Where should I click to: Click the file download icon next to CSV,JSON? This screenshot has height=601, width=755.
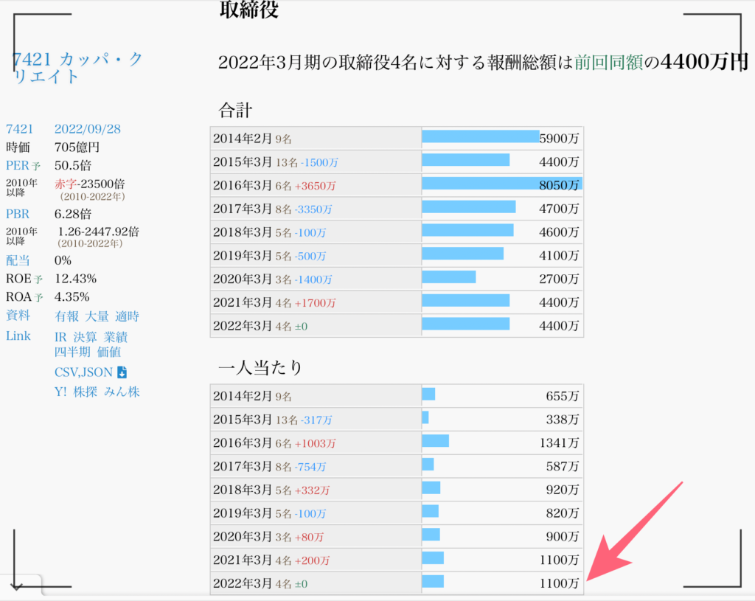pyautogui.click(x=122, y=372)
